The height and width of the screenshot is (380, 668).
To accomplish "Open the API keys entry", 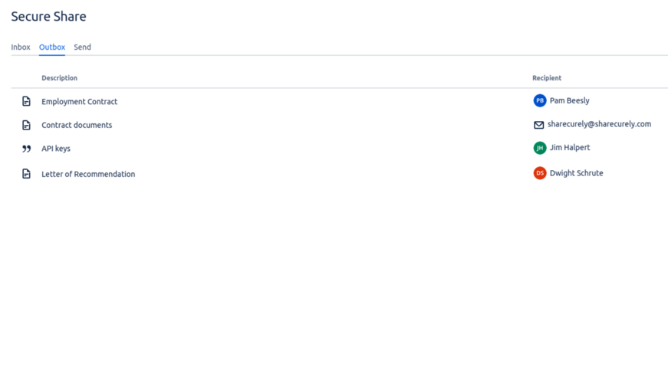I will pos(56,149).
